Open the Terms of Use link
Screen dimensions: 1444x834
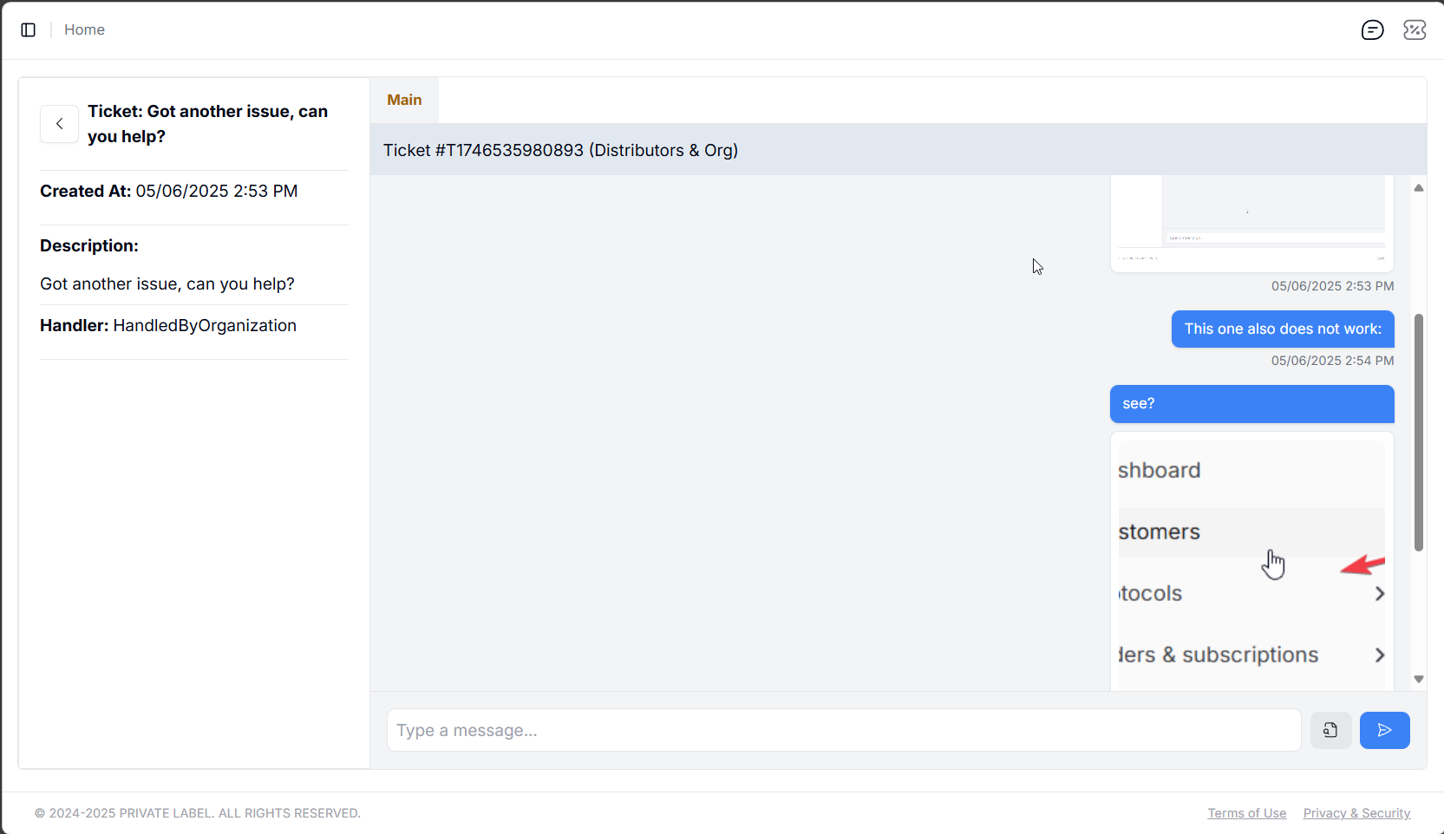1246,813
